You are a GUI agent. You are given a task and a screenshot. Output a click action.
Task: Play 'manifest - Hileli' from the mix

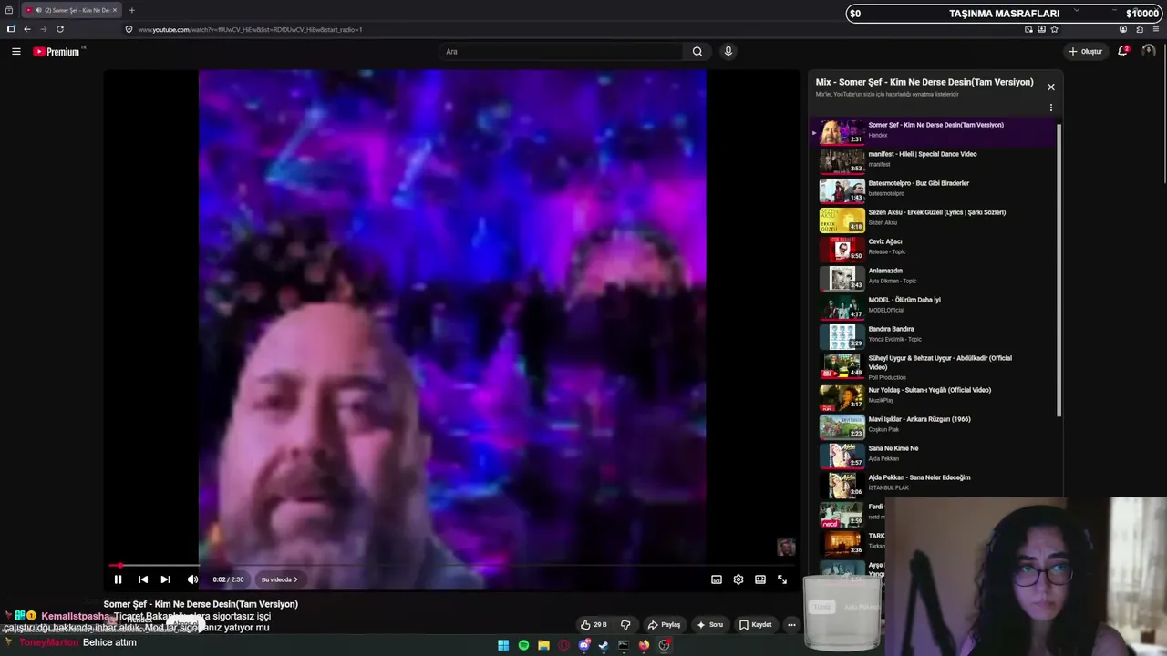coord(934,161)
